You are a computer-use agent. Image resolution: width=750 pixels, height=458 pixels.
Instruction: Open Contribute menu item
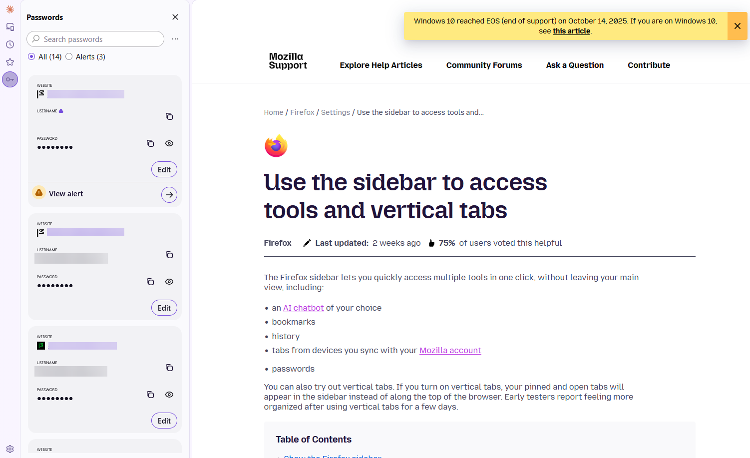[x=649, y=65]
